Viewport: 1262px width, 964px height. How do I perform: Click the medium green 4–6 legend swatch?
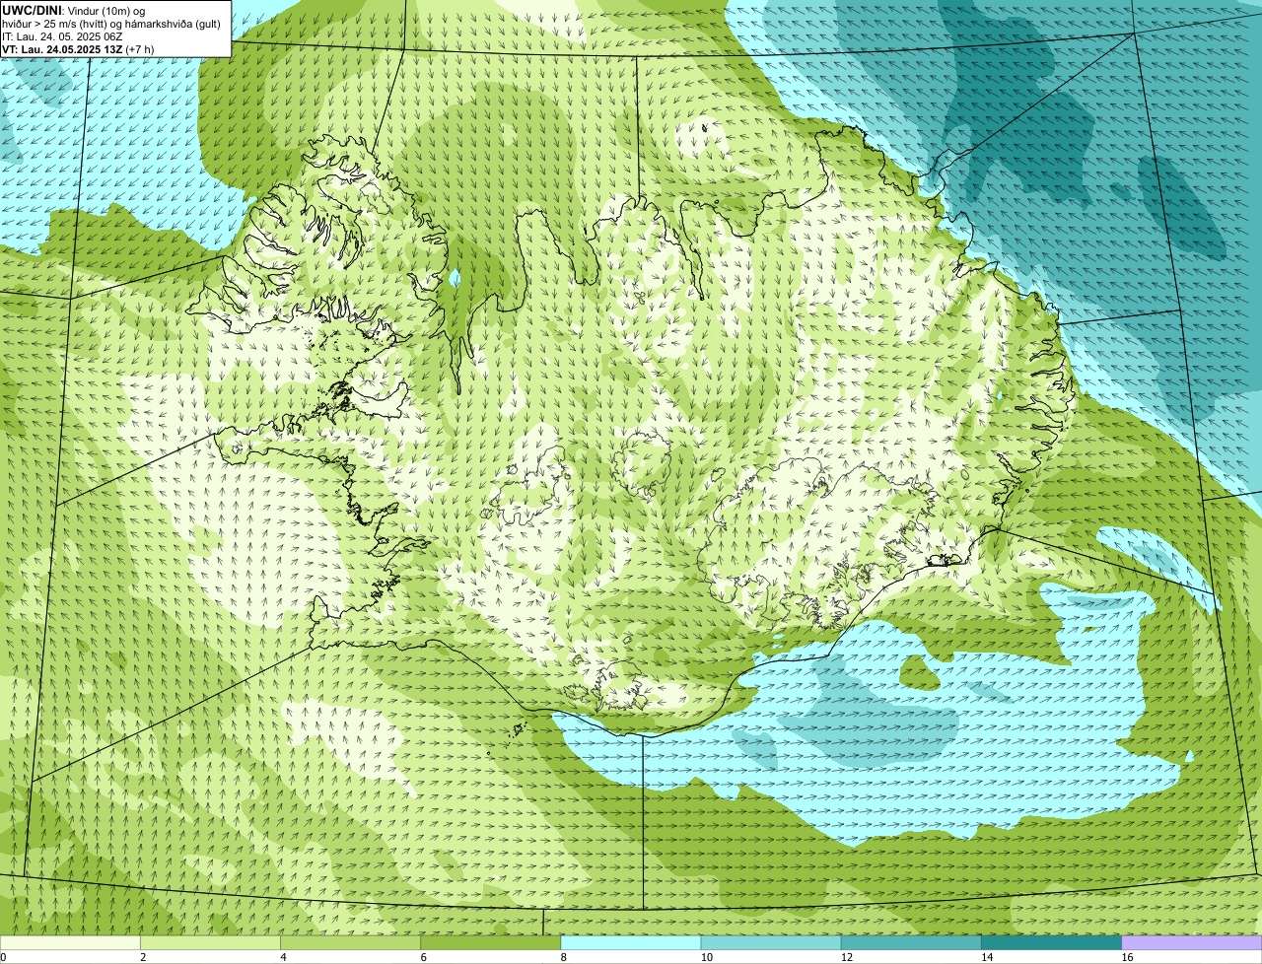click(350, 943)
